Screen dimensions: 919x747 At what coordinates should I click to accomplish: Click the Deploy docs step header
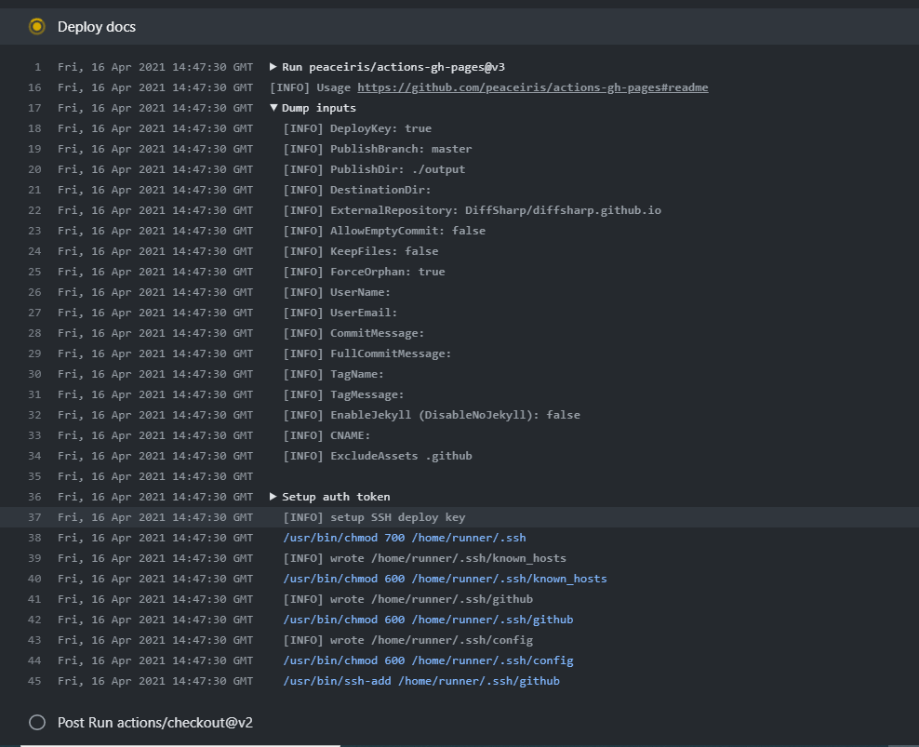click(x=97, y=27)
